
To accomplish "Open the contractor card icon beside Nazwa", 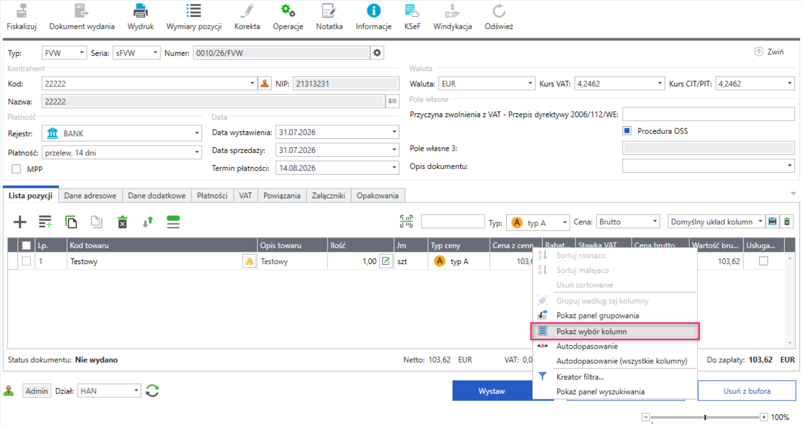I will coord(392,101).
